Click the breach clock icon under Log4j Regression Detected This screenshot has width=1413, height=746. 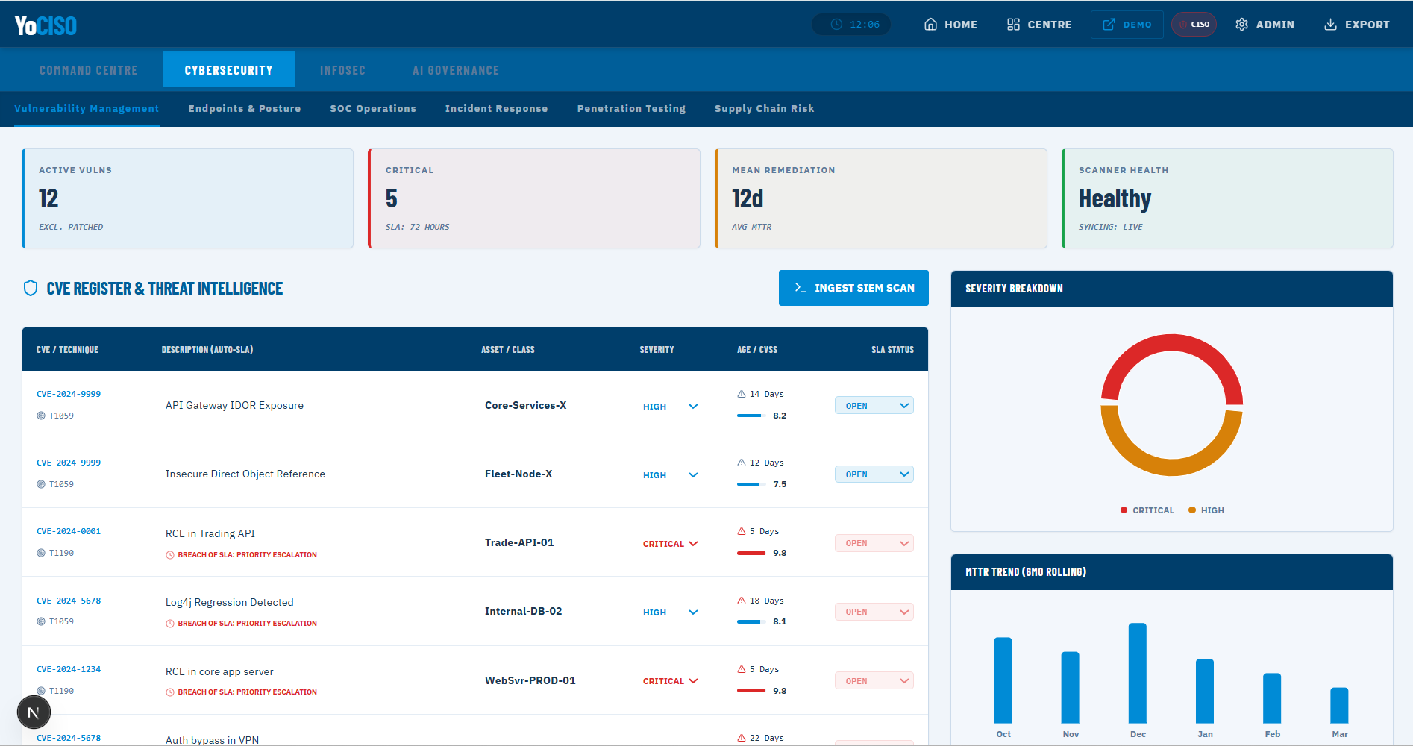[170, 624]
